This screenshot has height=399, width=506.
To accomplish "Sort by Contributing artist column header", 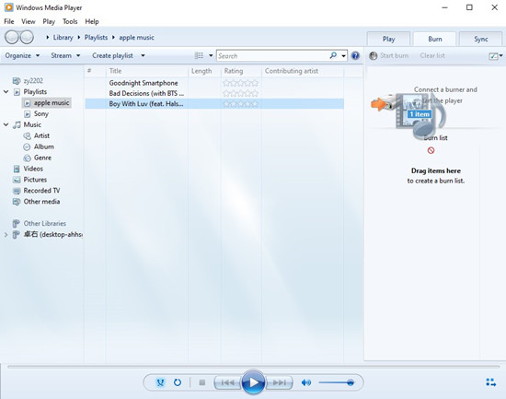I will [303, 71].
